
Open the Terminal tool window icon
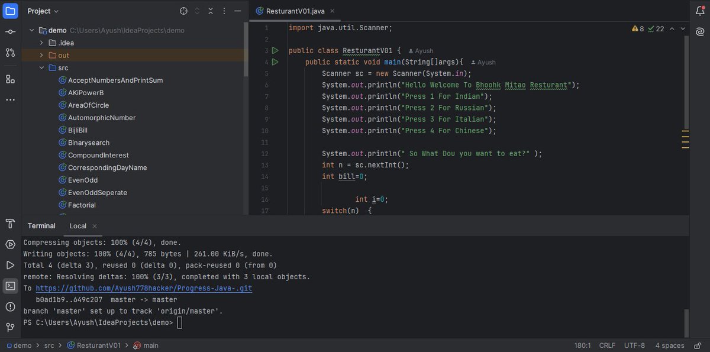click(10, 286)
